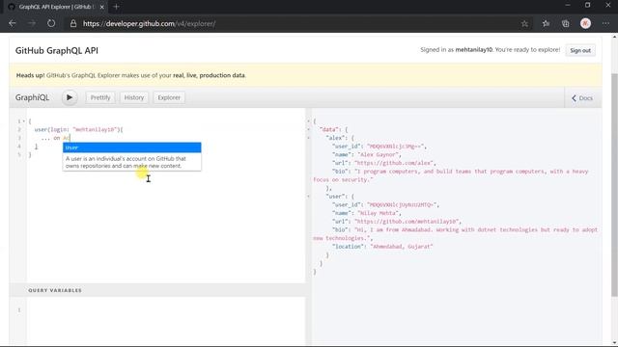Reload the current page
This screenshot has width=618, height=347.
pyautogui.click(x=51, y=23)
